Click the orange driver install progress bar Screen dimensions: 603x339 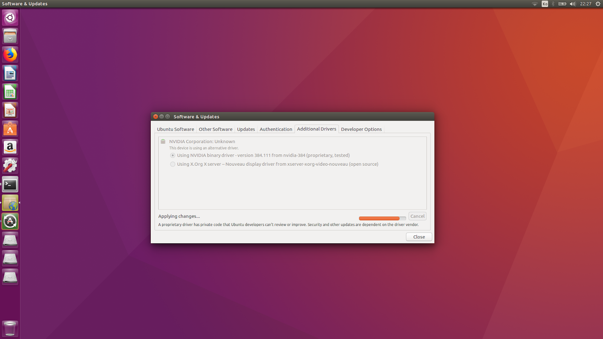point(383,218)
